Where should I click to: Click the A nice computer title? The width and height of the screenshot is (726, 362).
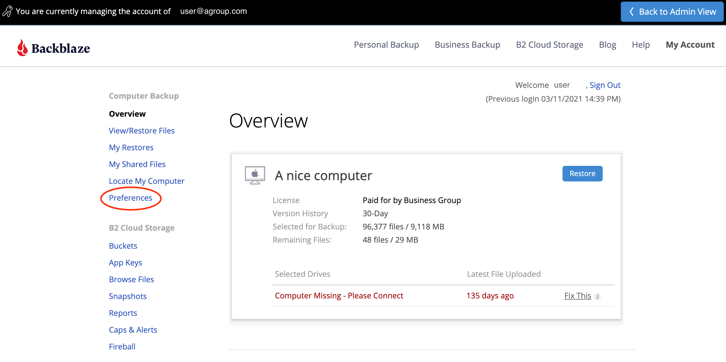click(323, 176)
